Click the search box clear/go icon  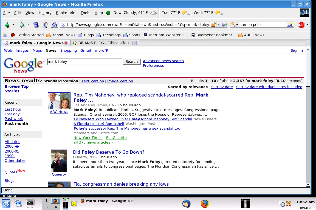(x=290, y=25)
